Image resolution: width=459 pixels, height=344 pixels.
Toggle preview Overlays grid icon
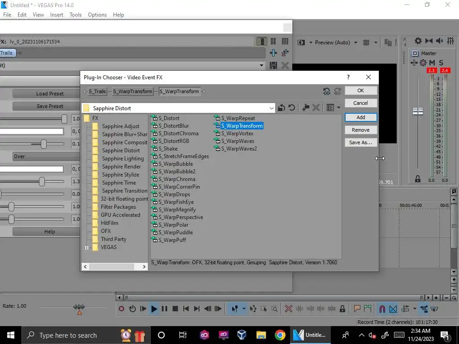click(x=366, y=43)
